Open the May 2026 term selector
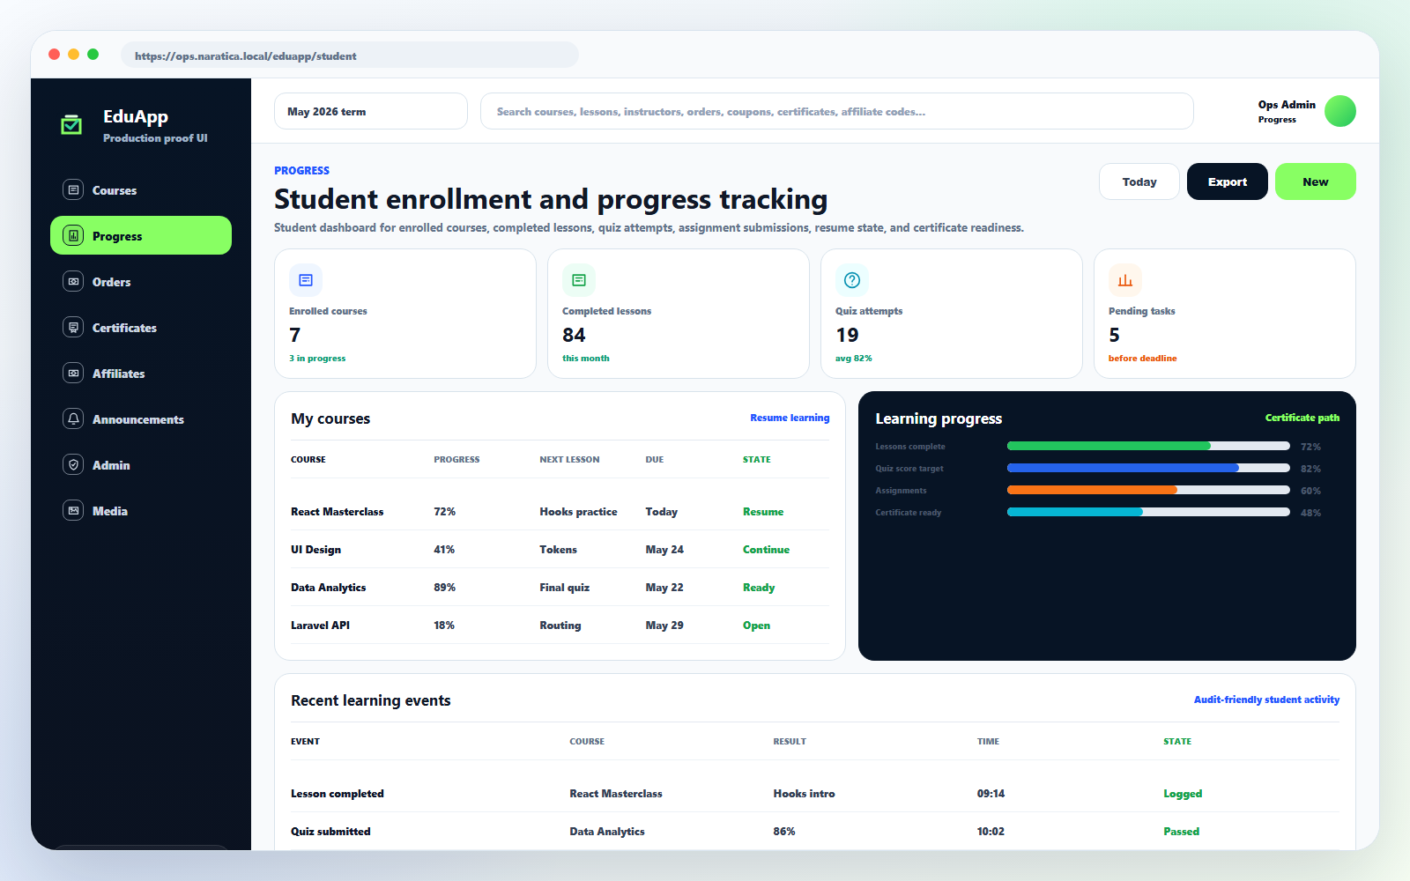 (x=371, y=111)
